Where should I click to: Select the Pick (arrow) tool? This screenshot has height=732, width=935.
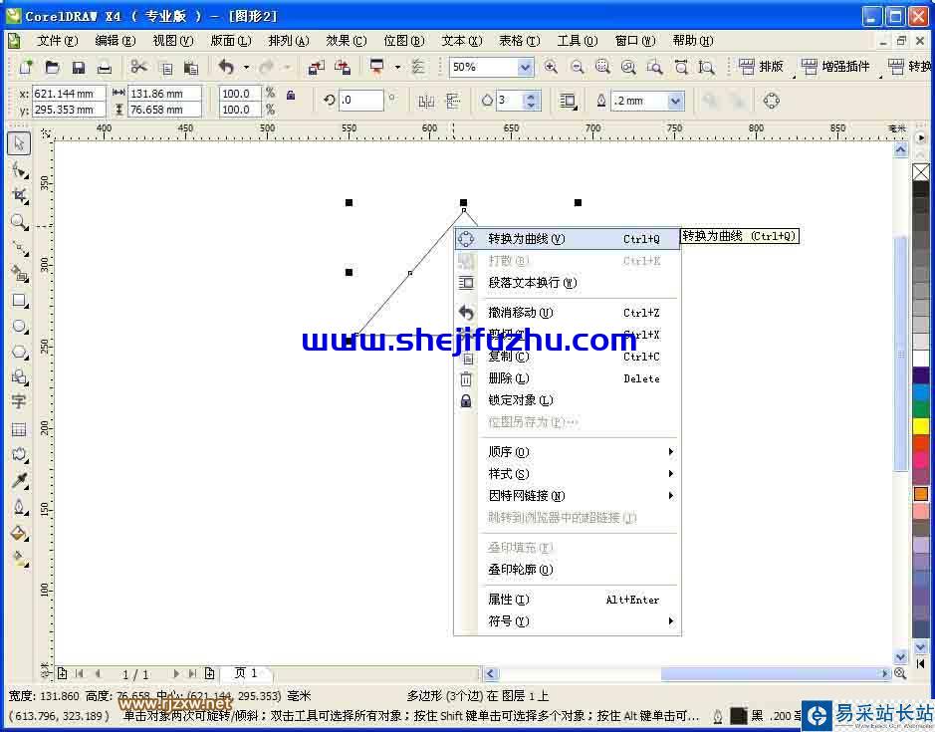pos(19,143)
